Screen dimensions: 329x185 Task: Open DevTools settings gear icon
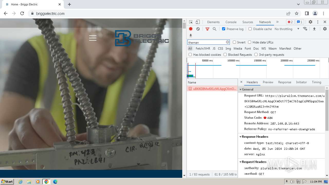click(310, 22)
